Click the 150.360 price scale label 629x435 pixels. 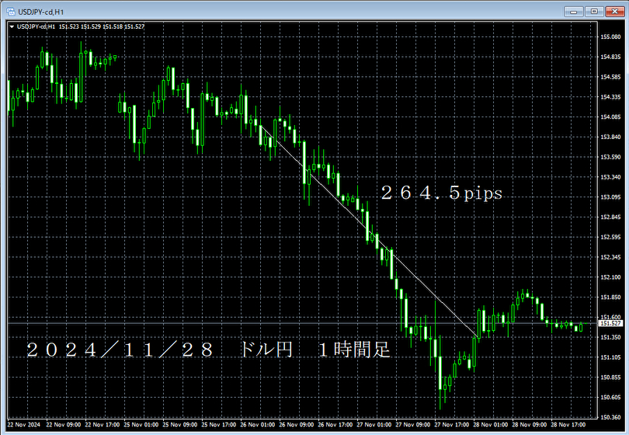tap(610, 417)
